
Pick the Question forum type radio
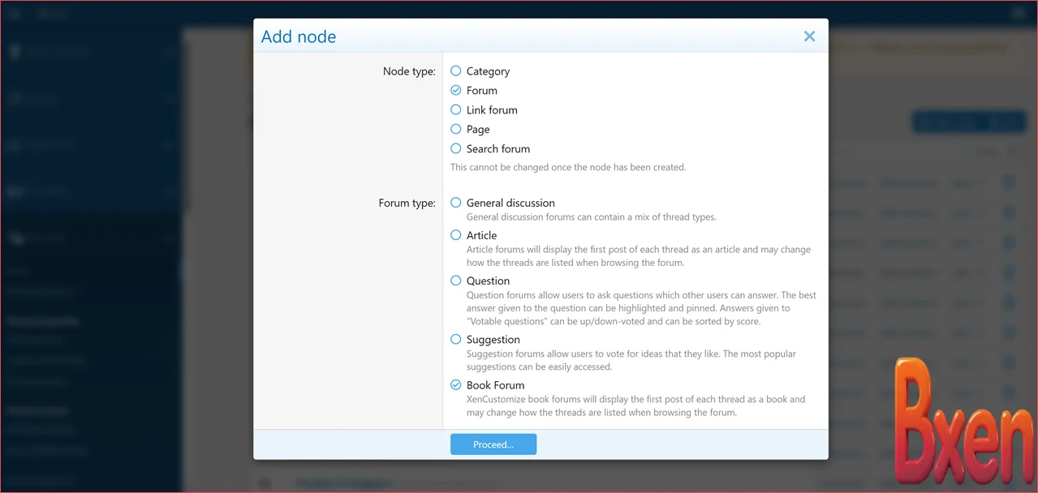[x=456, y=281]
